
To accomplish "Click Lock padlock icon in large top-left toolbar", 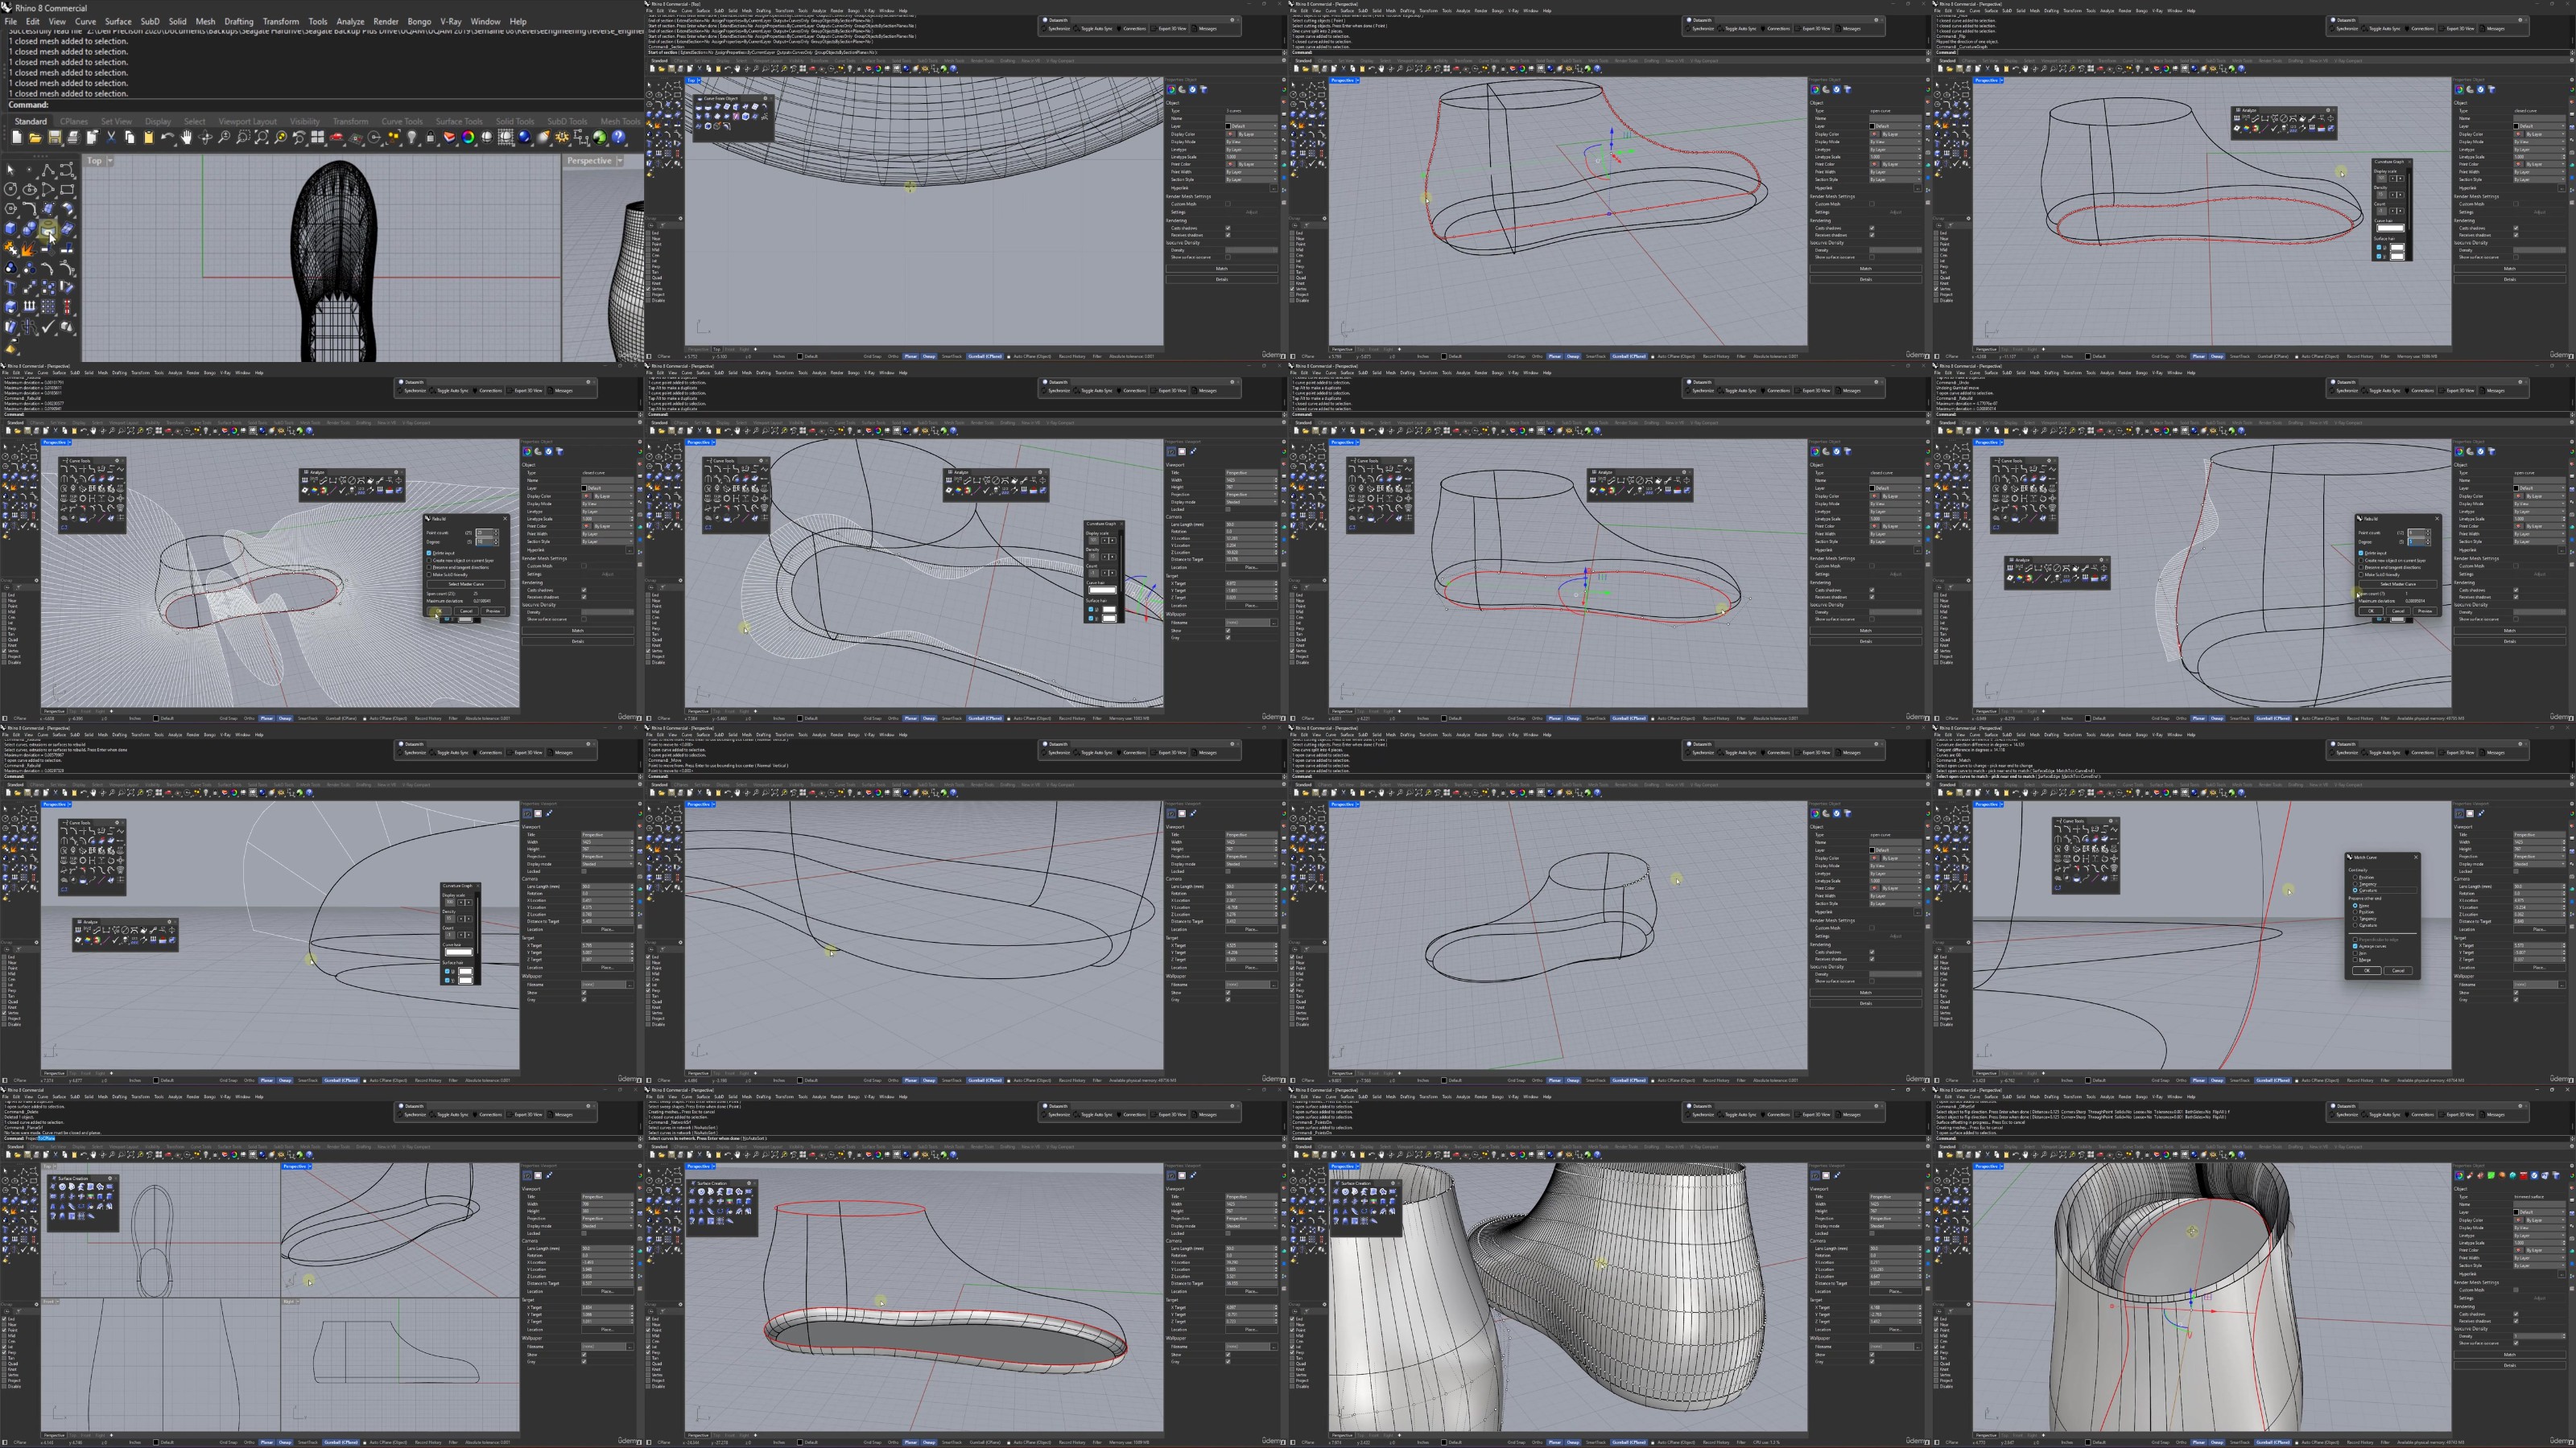I will click(x=431, y=137).
